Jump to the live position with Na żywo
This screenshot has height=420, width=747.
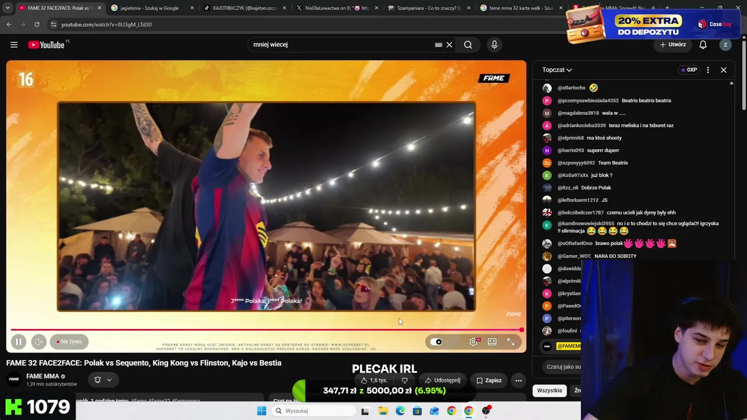point(69,342)
